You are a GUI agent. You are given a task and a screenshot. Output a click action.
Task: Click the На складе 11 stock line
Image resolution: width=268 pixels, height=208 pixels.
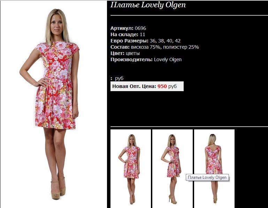pos(128,34)
